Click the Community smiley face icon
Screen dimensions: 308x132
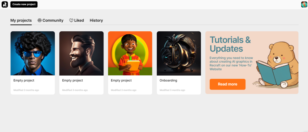pos(39,20)
